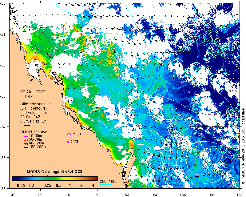Viewport: 246px width, 197px height.
Task: Click the '50-70m' depth label
Action: pyautogui.click(x=35, y=139)
